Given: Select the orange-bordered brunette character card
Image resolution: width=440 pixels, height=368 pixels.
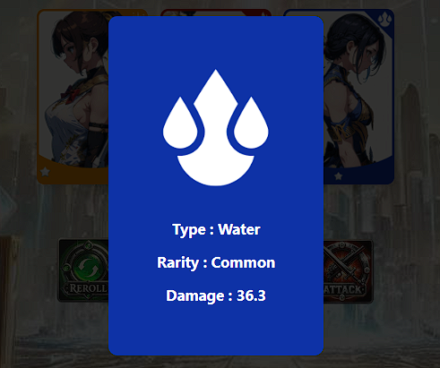Looking at the screenshot, I should [73, 97].
